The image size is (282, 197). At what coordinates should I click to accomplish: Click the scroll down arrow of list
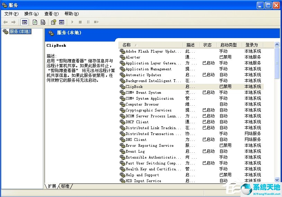coord(277,180)
